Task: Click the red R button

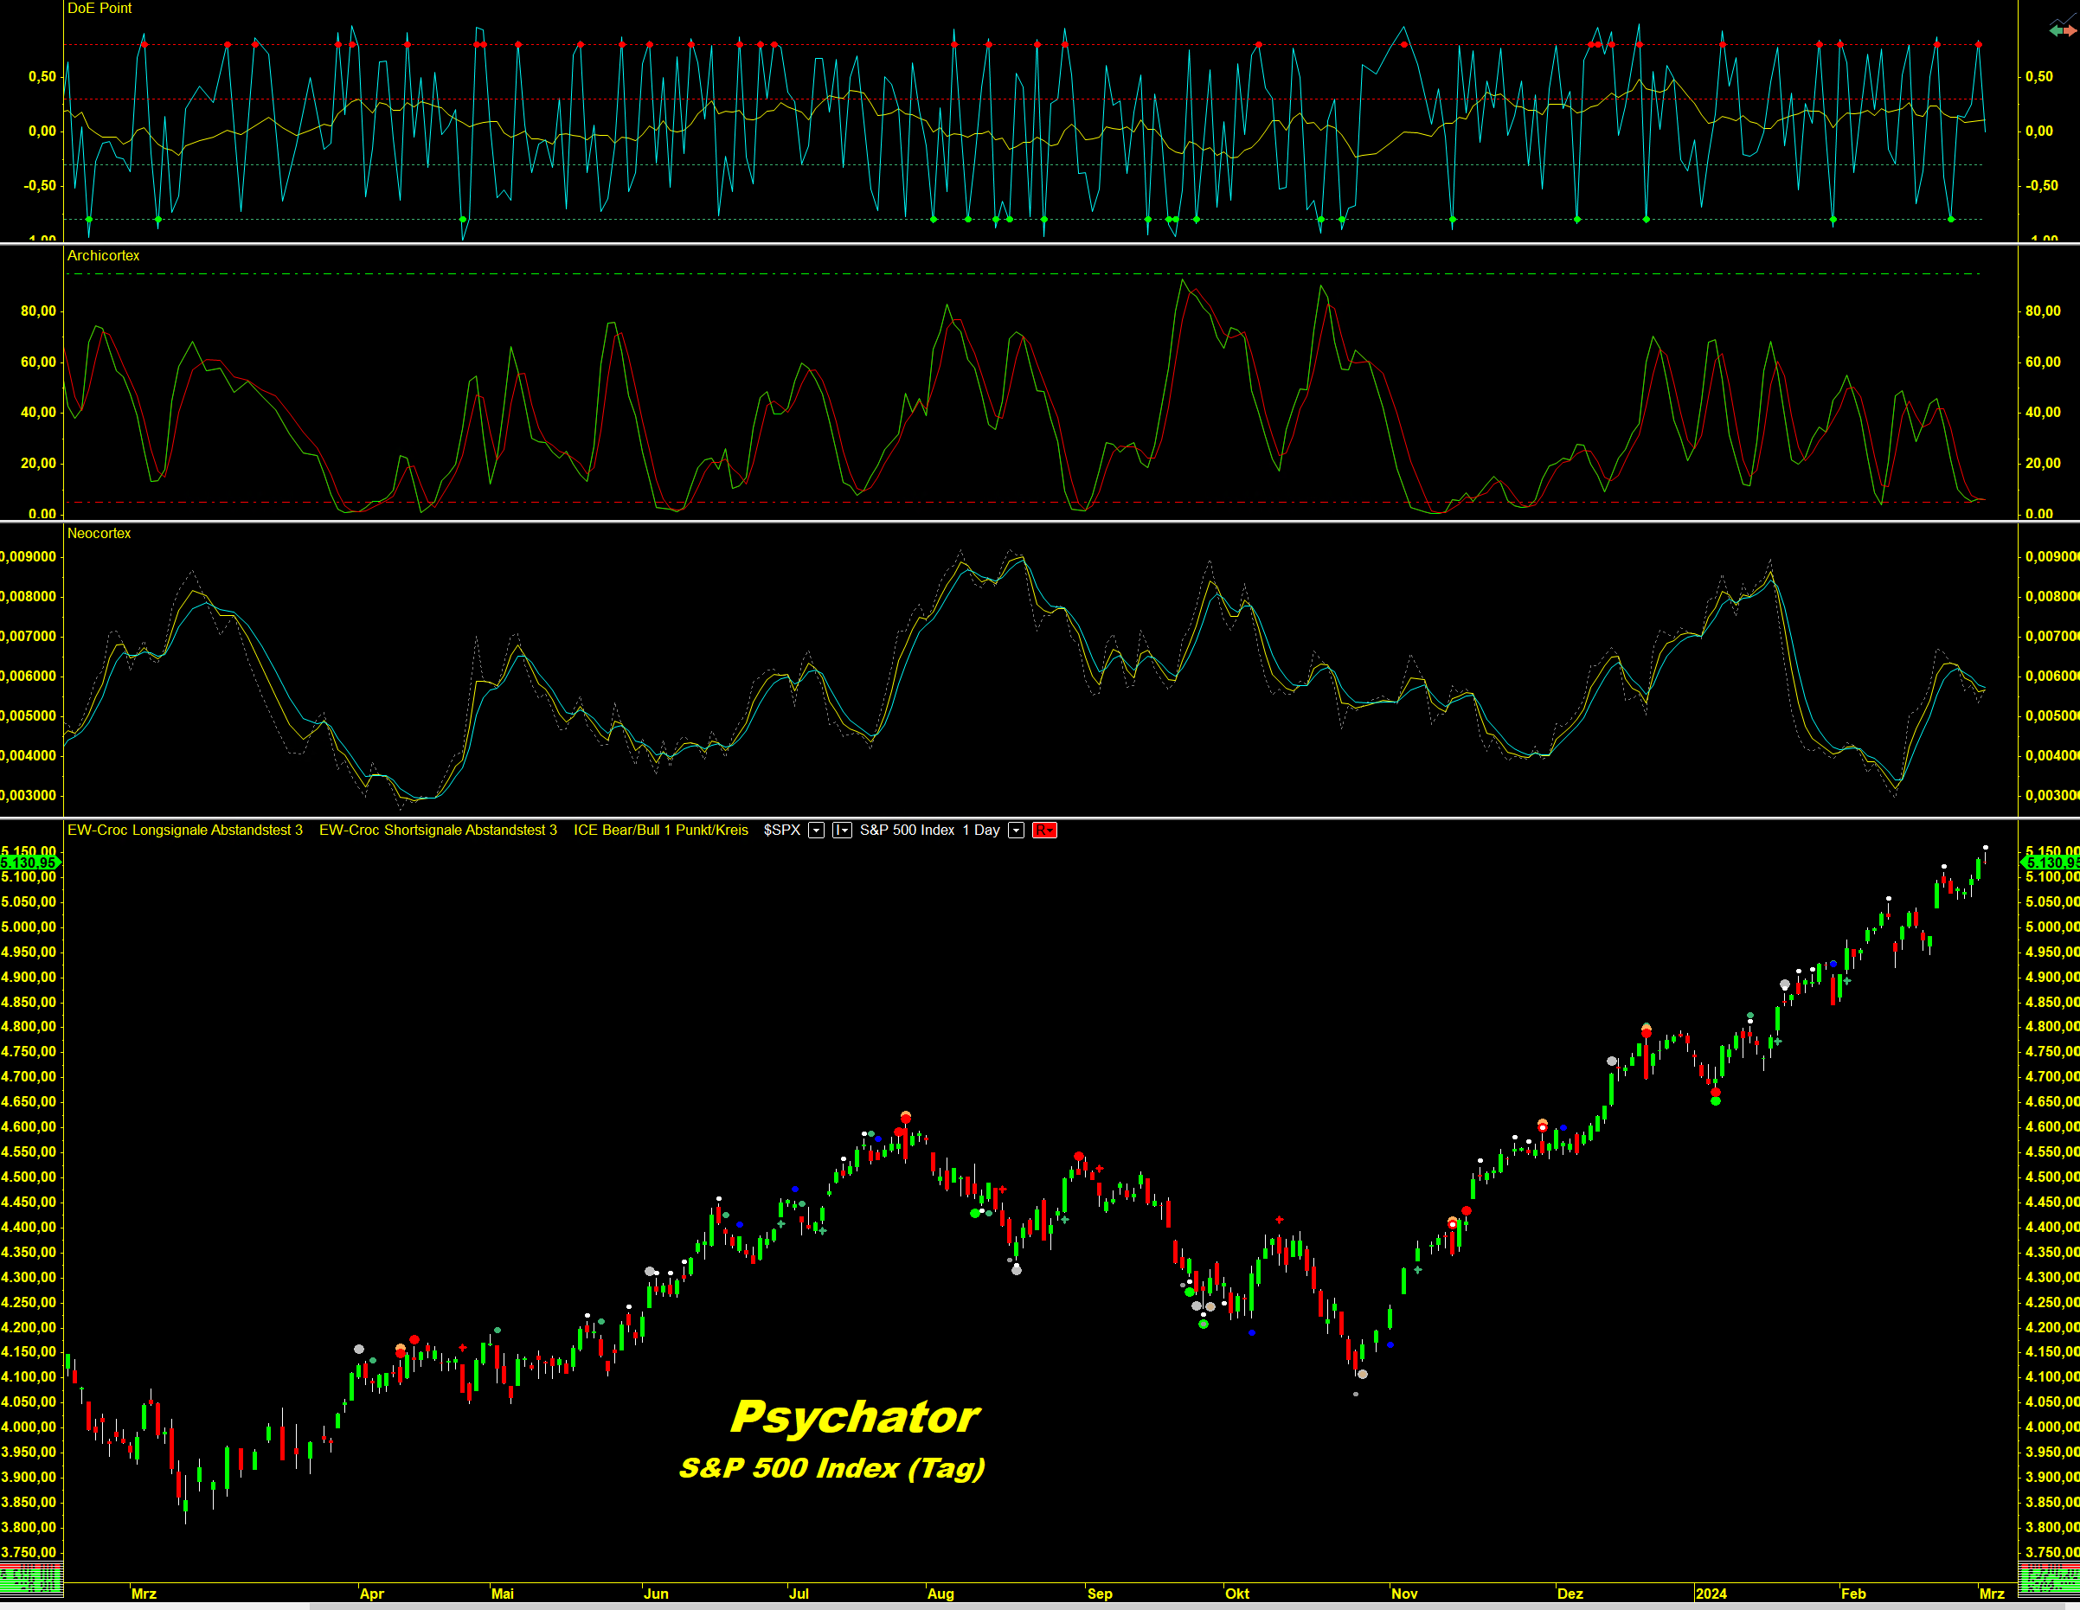Action: pyautogui.click(x=1043, y=831)
